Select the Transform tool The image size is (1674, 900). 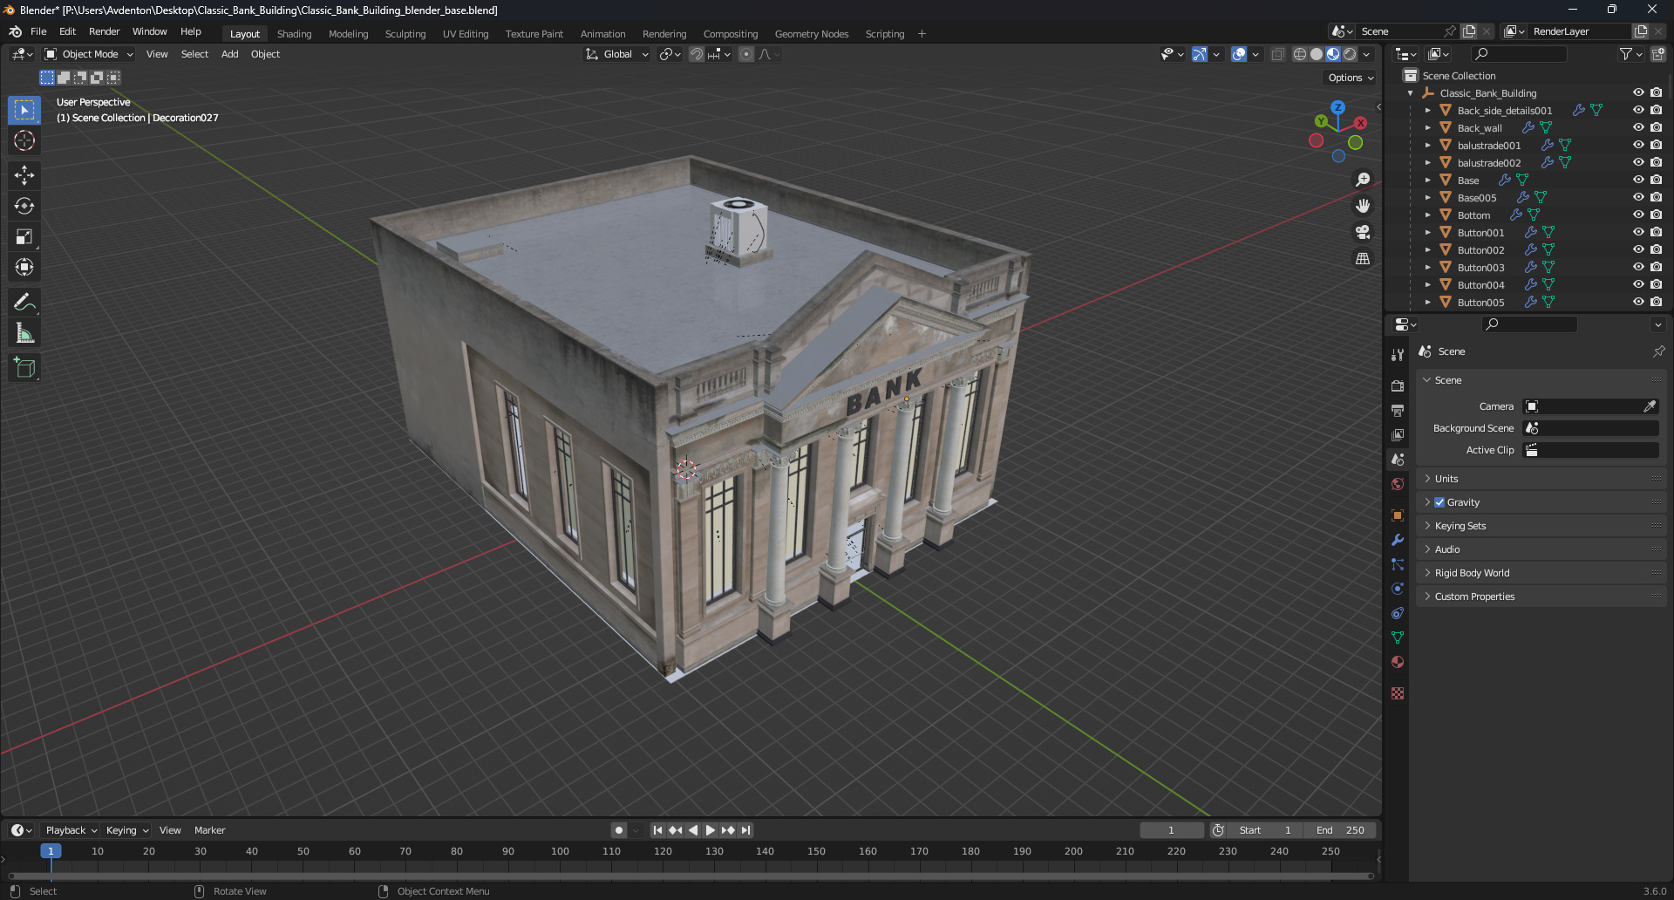coord(24,267)
